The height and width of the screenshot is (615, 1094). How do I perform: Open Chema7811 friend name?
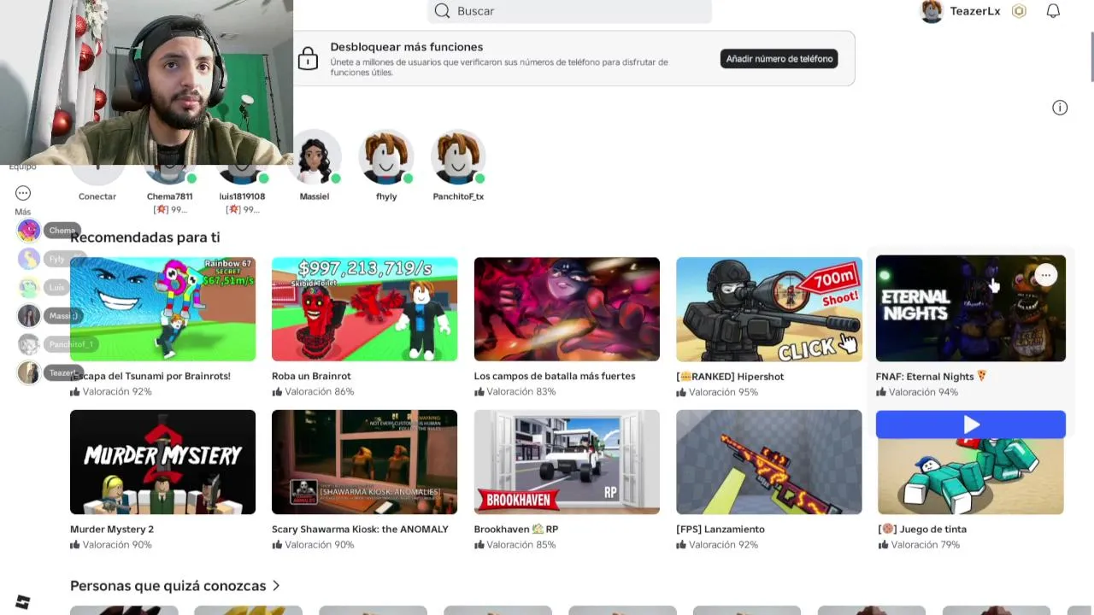[169, 196]
